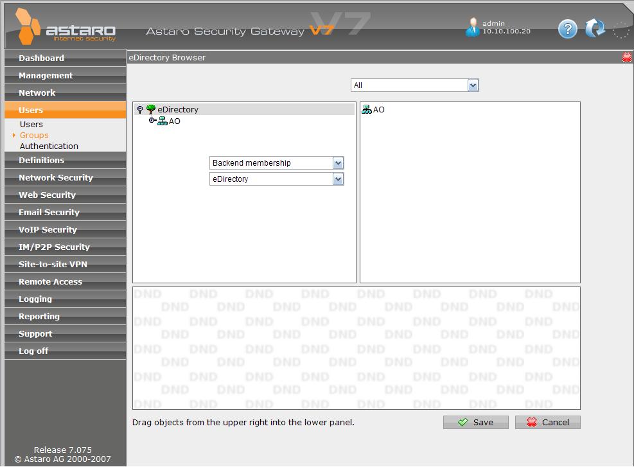Click the 10.10.100.20 IP address text
This screenshot has height=467, width=634.
(507, 31)
